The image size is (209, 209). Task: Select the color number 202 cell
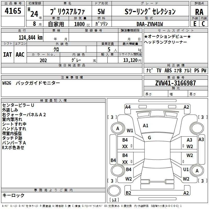[43, 60]
